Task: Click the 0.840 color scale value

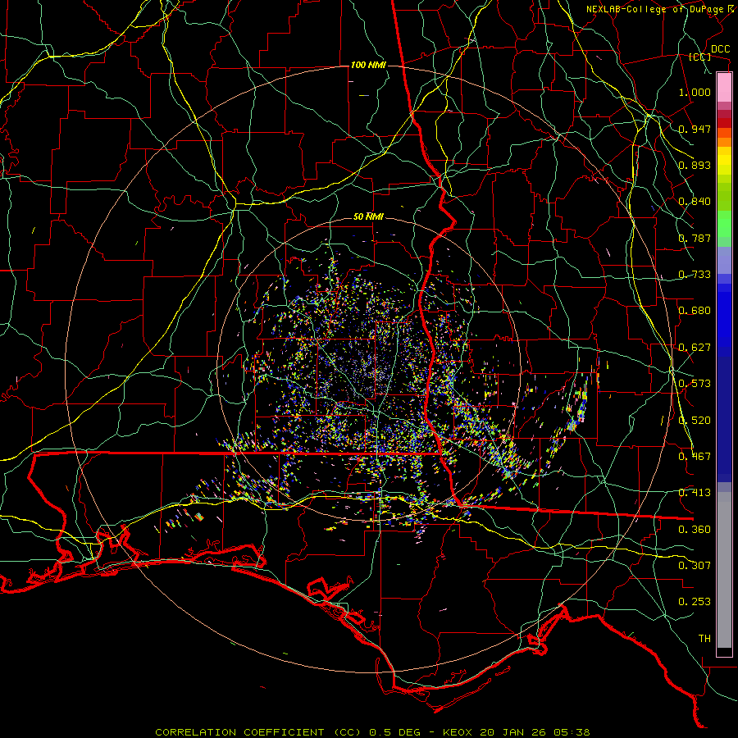Action: [x=695, y=202]
